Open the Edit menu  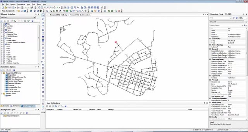pos(7,4)
